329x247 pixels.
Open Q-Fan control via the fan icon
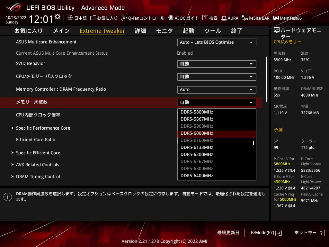click(124, 18)
